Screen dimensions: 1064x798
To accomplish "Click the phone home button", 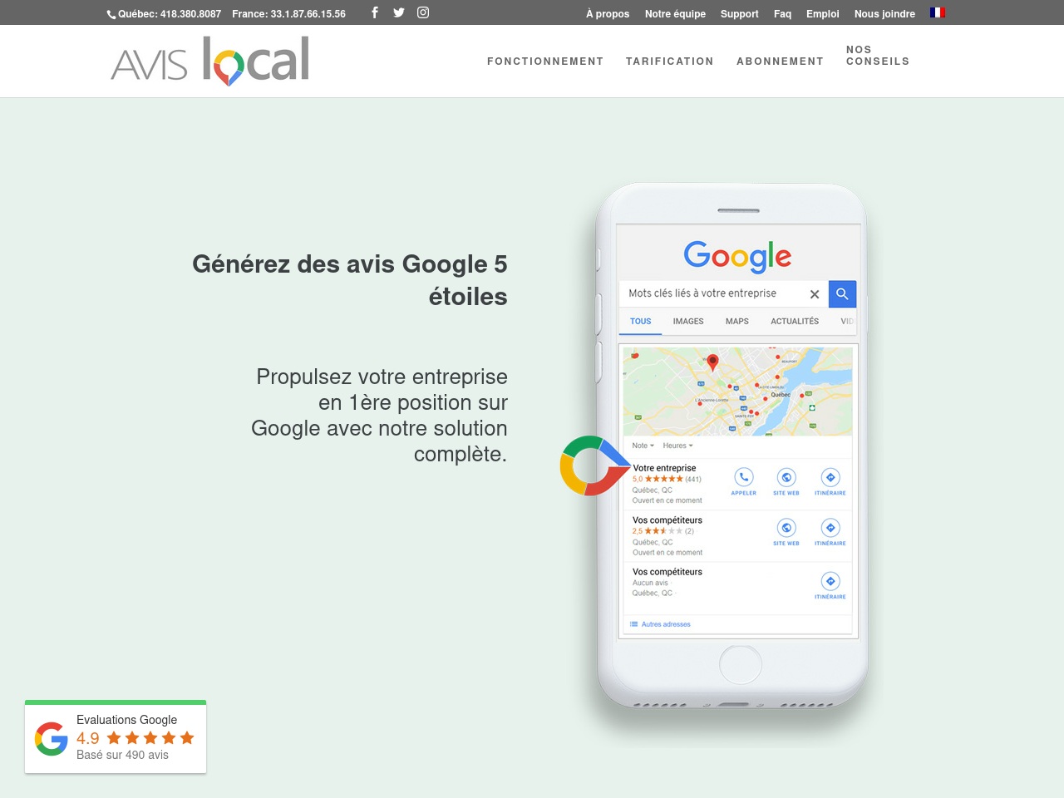I will (740, 666).
